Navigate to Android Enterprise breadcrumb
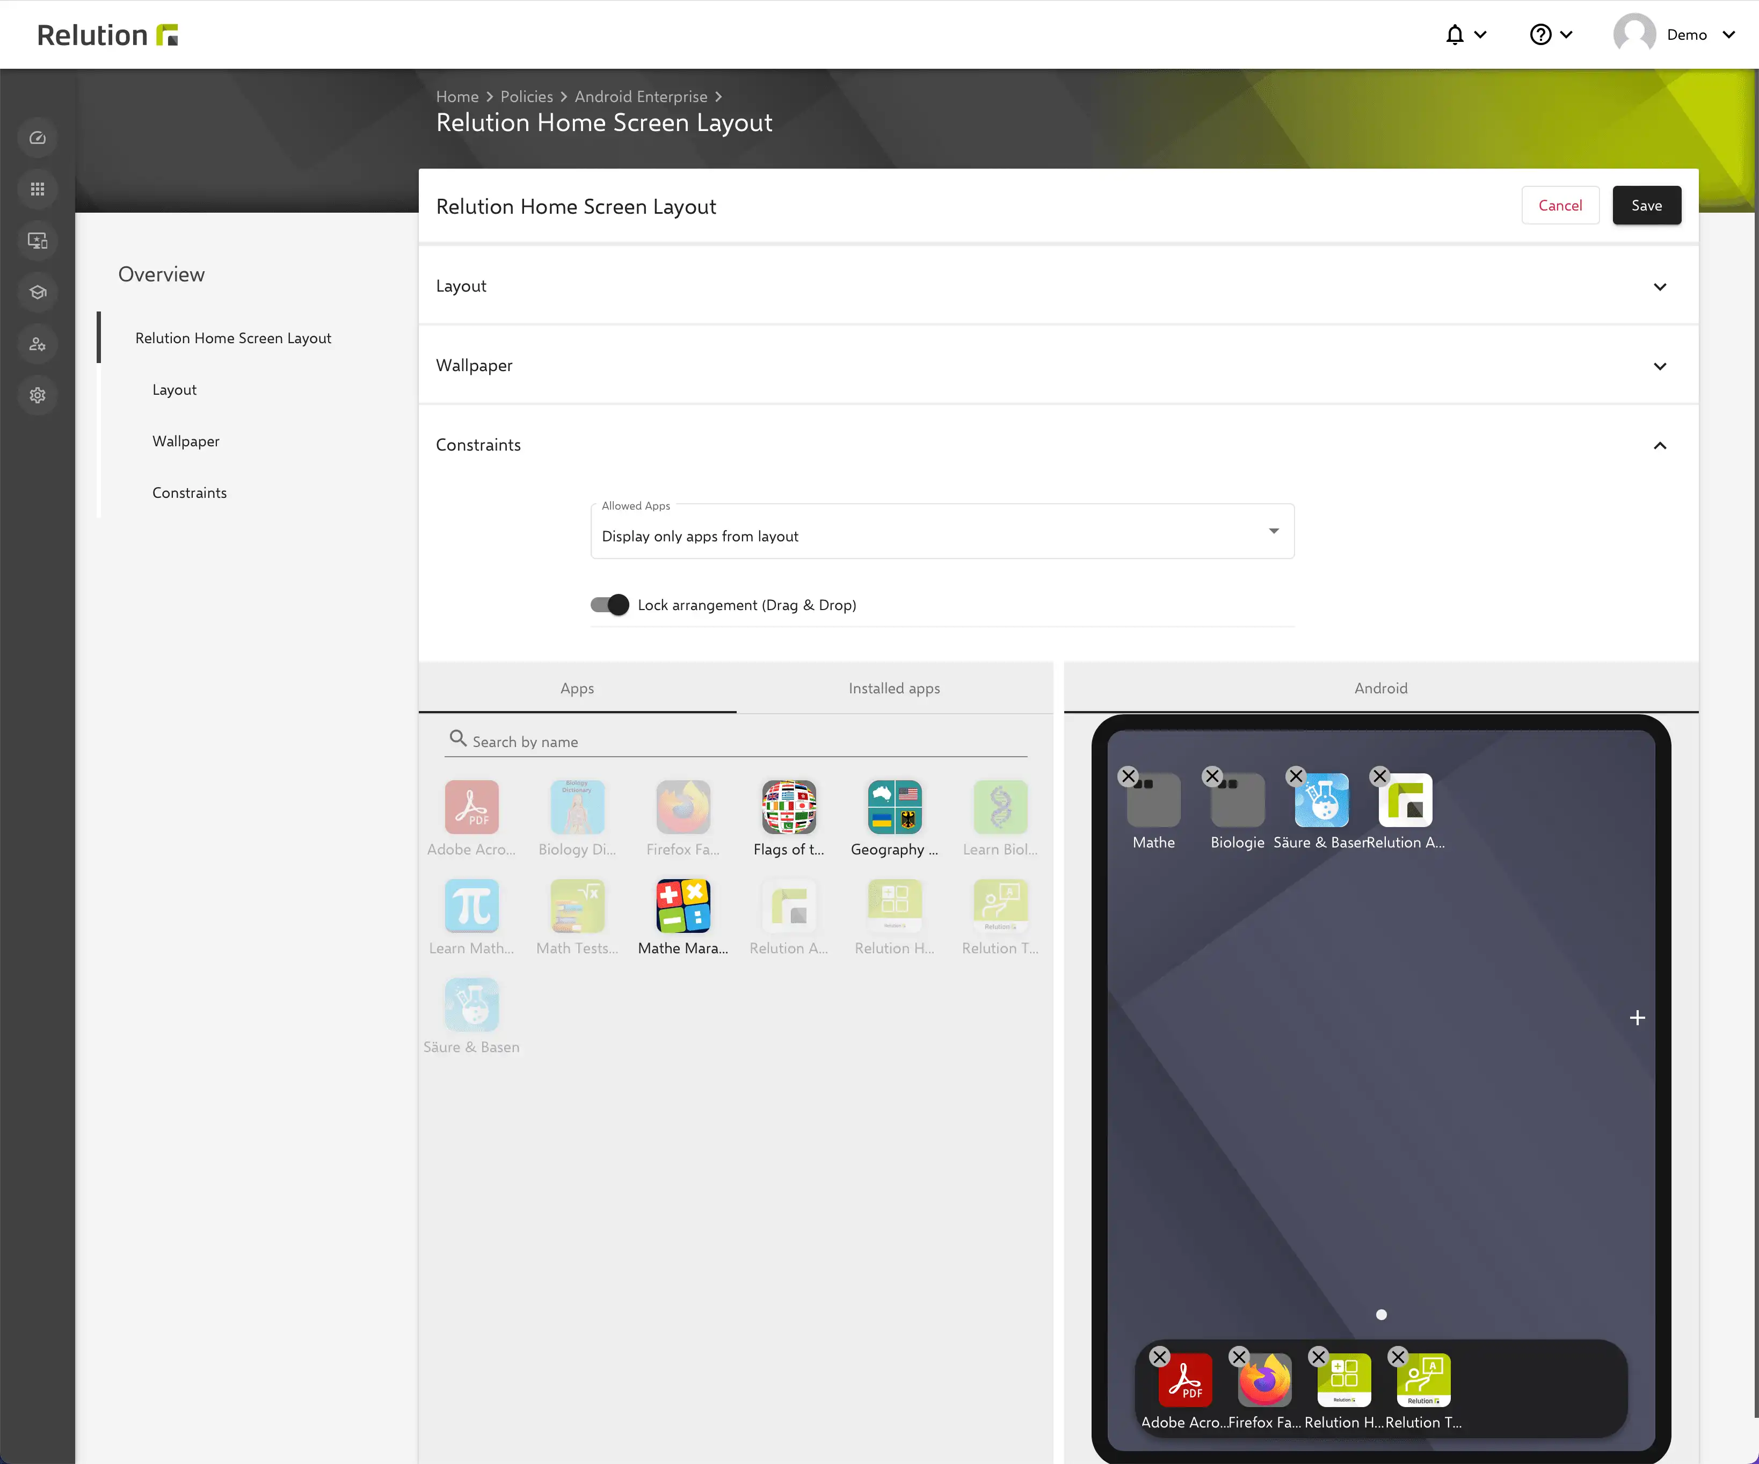Viewport: 1759px width, 1464px height. coord(641,96)
